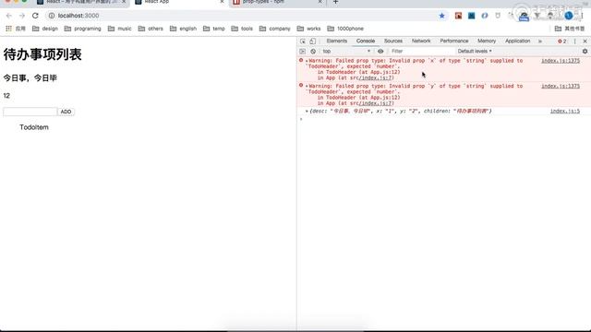The width and height of the screenshot is (591, 332).
Task: Open index.js:1375 link of second warning
Action: click(x=561, y=86)
